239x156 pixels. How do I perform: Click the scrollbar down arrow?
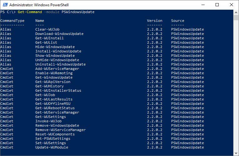click(236, 153)
